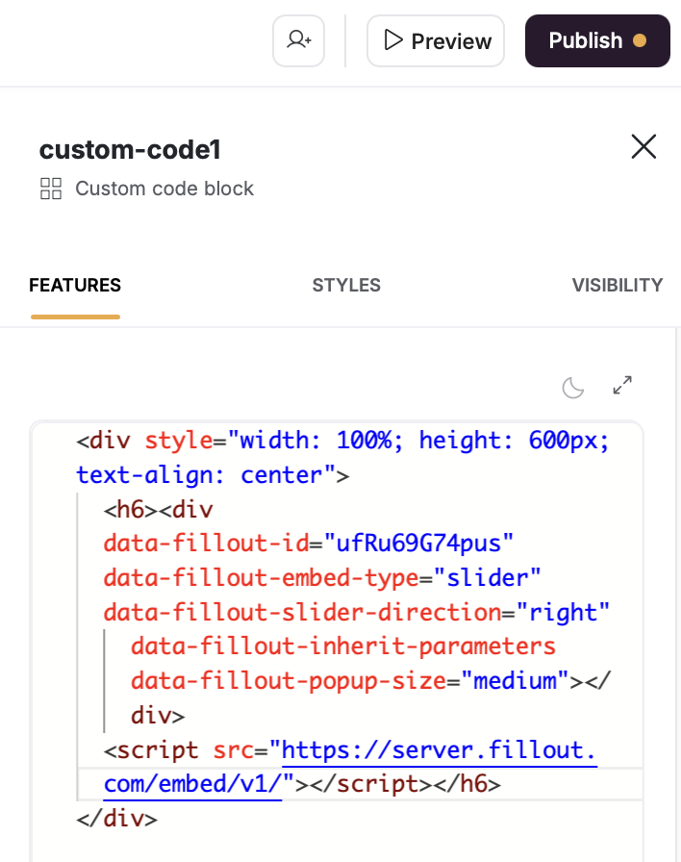This screenshot has height=862, width=681.
Task: Click the <h6><div opening tag line
Action: tap(159, 509)
